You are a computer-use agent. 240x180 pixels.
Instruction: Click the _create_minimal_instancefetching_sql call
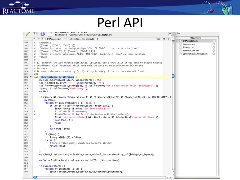point(113,154)
